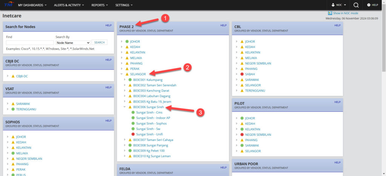Click red status icon next to Sungai Sireh - Unifi

pyautogui.click(x=133, y=134)
